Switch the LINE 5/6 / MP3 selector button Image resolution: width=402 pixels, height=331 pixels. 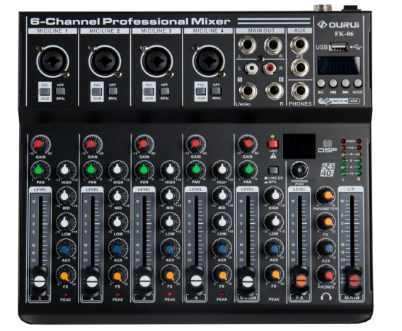tap(273, 170)
